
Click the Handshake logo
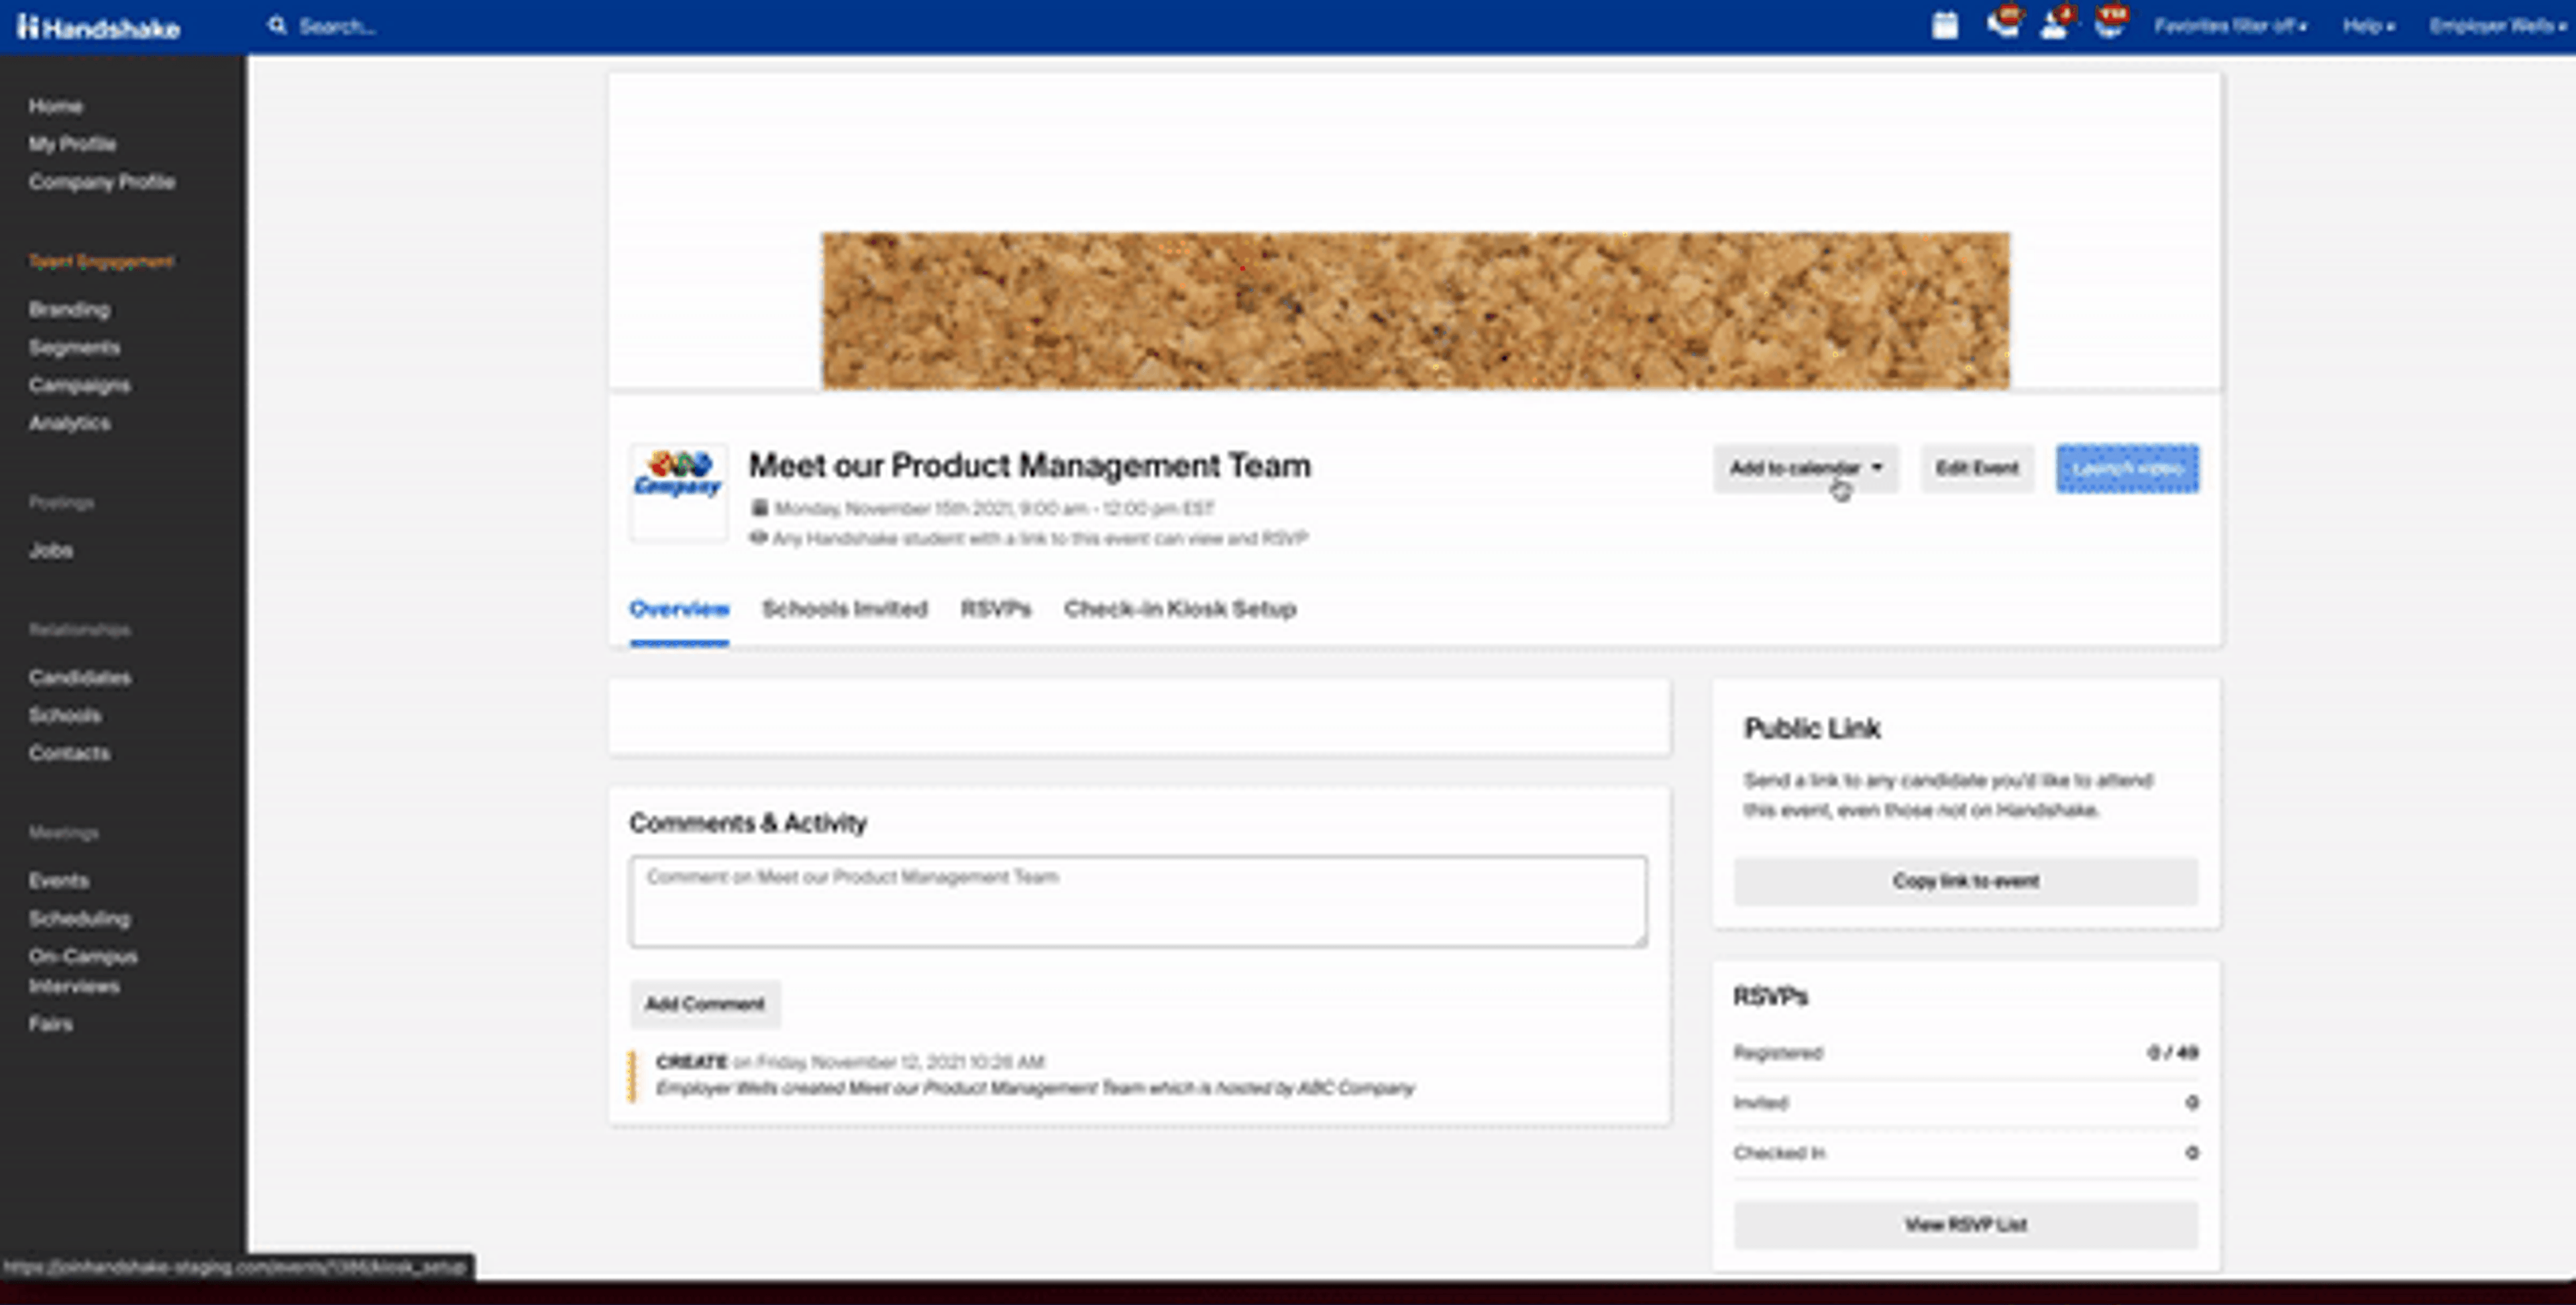point(98,27)
